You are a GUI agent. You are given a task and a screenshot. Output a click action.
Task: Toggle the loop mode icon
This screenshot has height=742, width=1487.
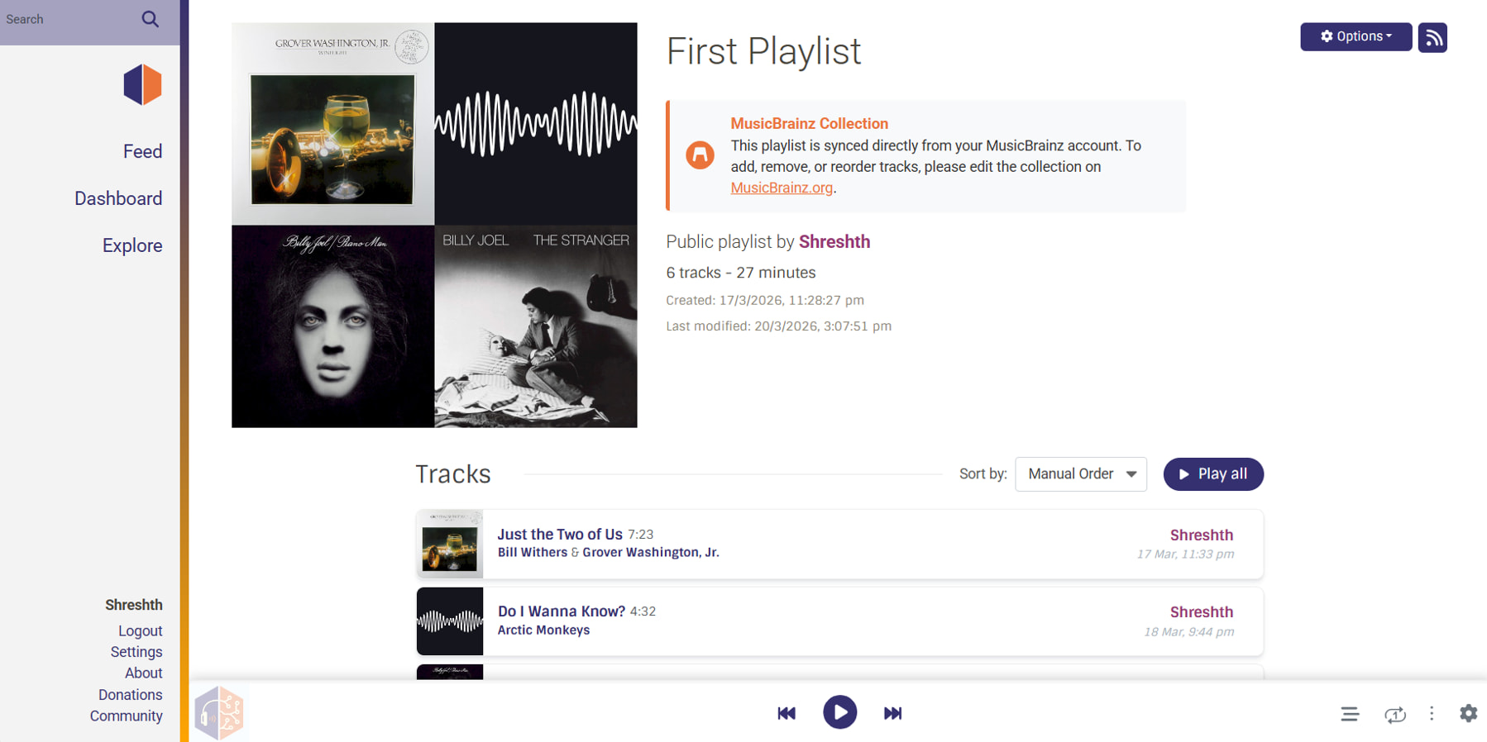pos(1394,714)
